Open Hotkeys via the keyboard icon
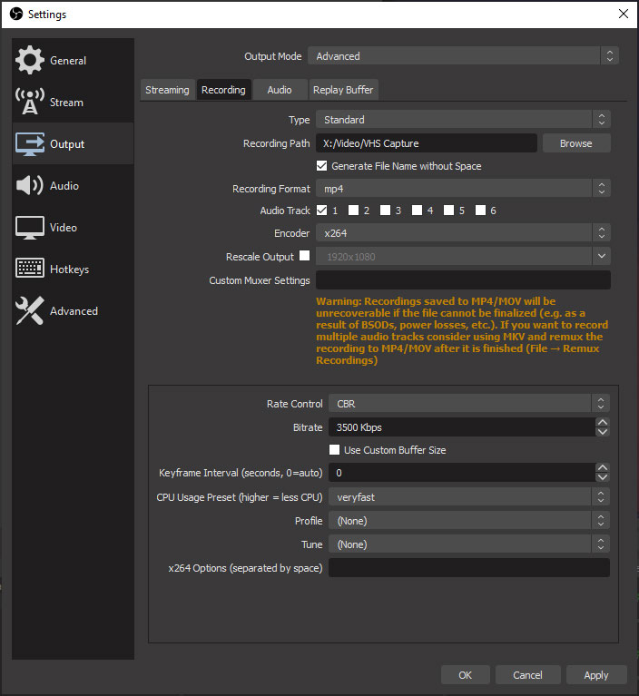This screenshot has width=639, height=696. tap(30, 270)
